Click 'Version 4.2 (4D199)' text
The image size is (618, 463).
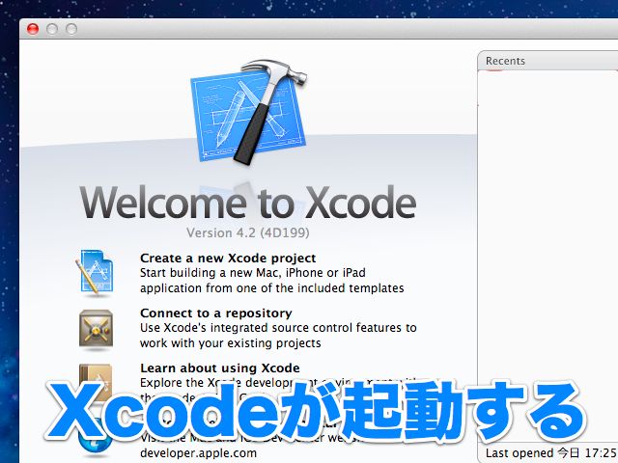(248, 232)
